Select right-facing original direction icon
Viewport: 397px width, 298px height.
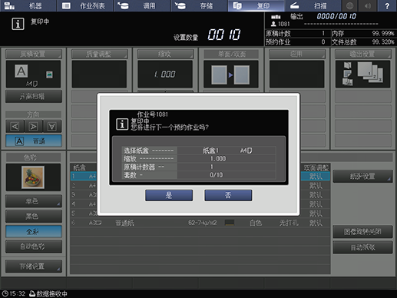pyautogui.click(x=34, y=127)
